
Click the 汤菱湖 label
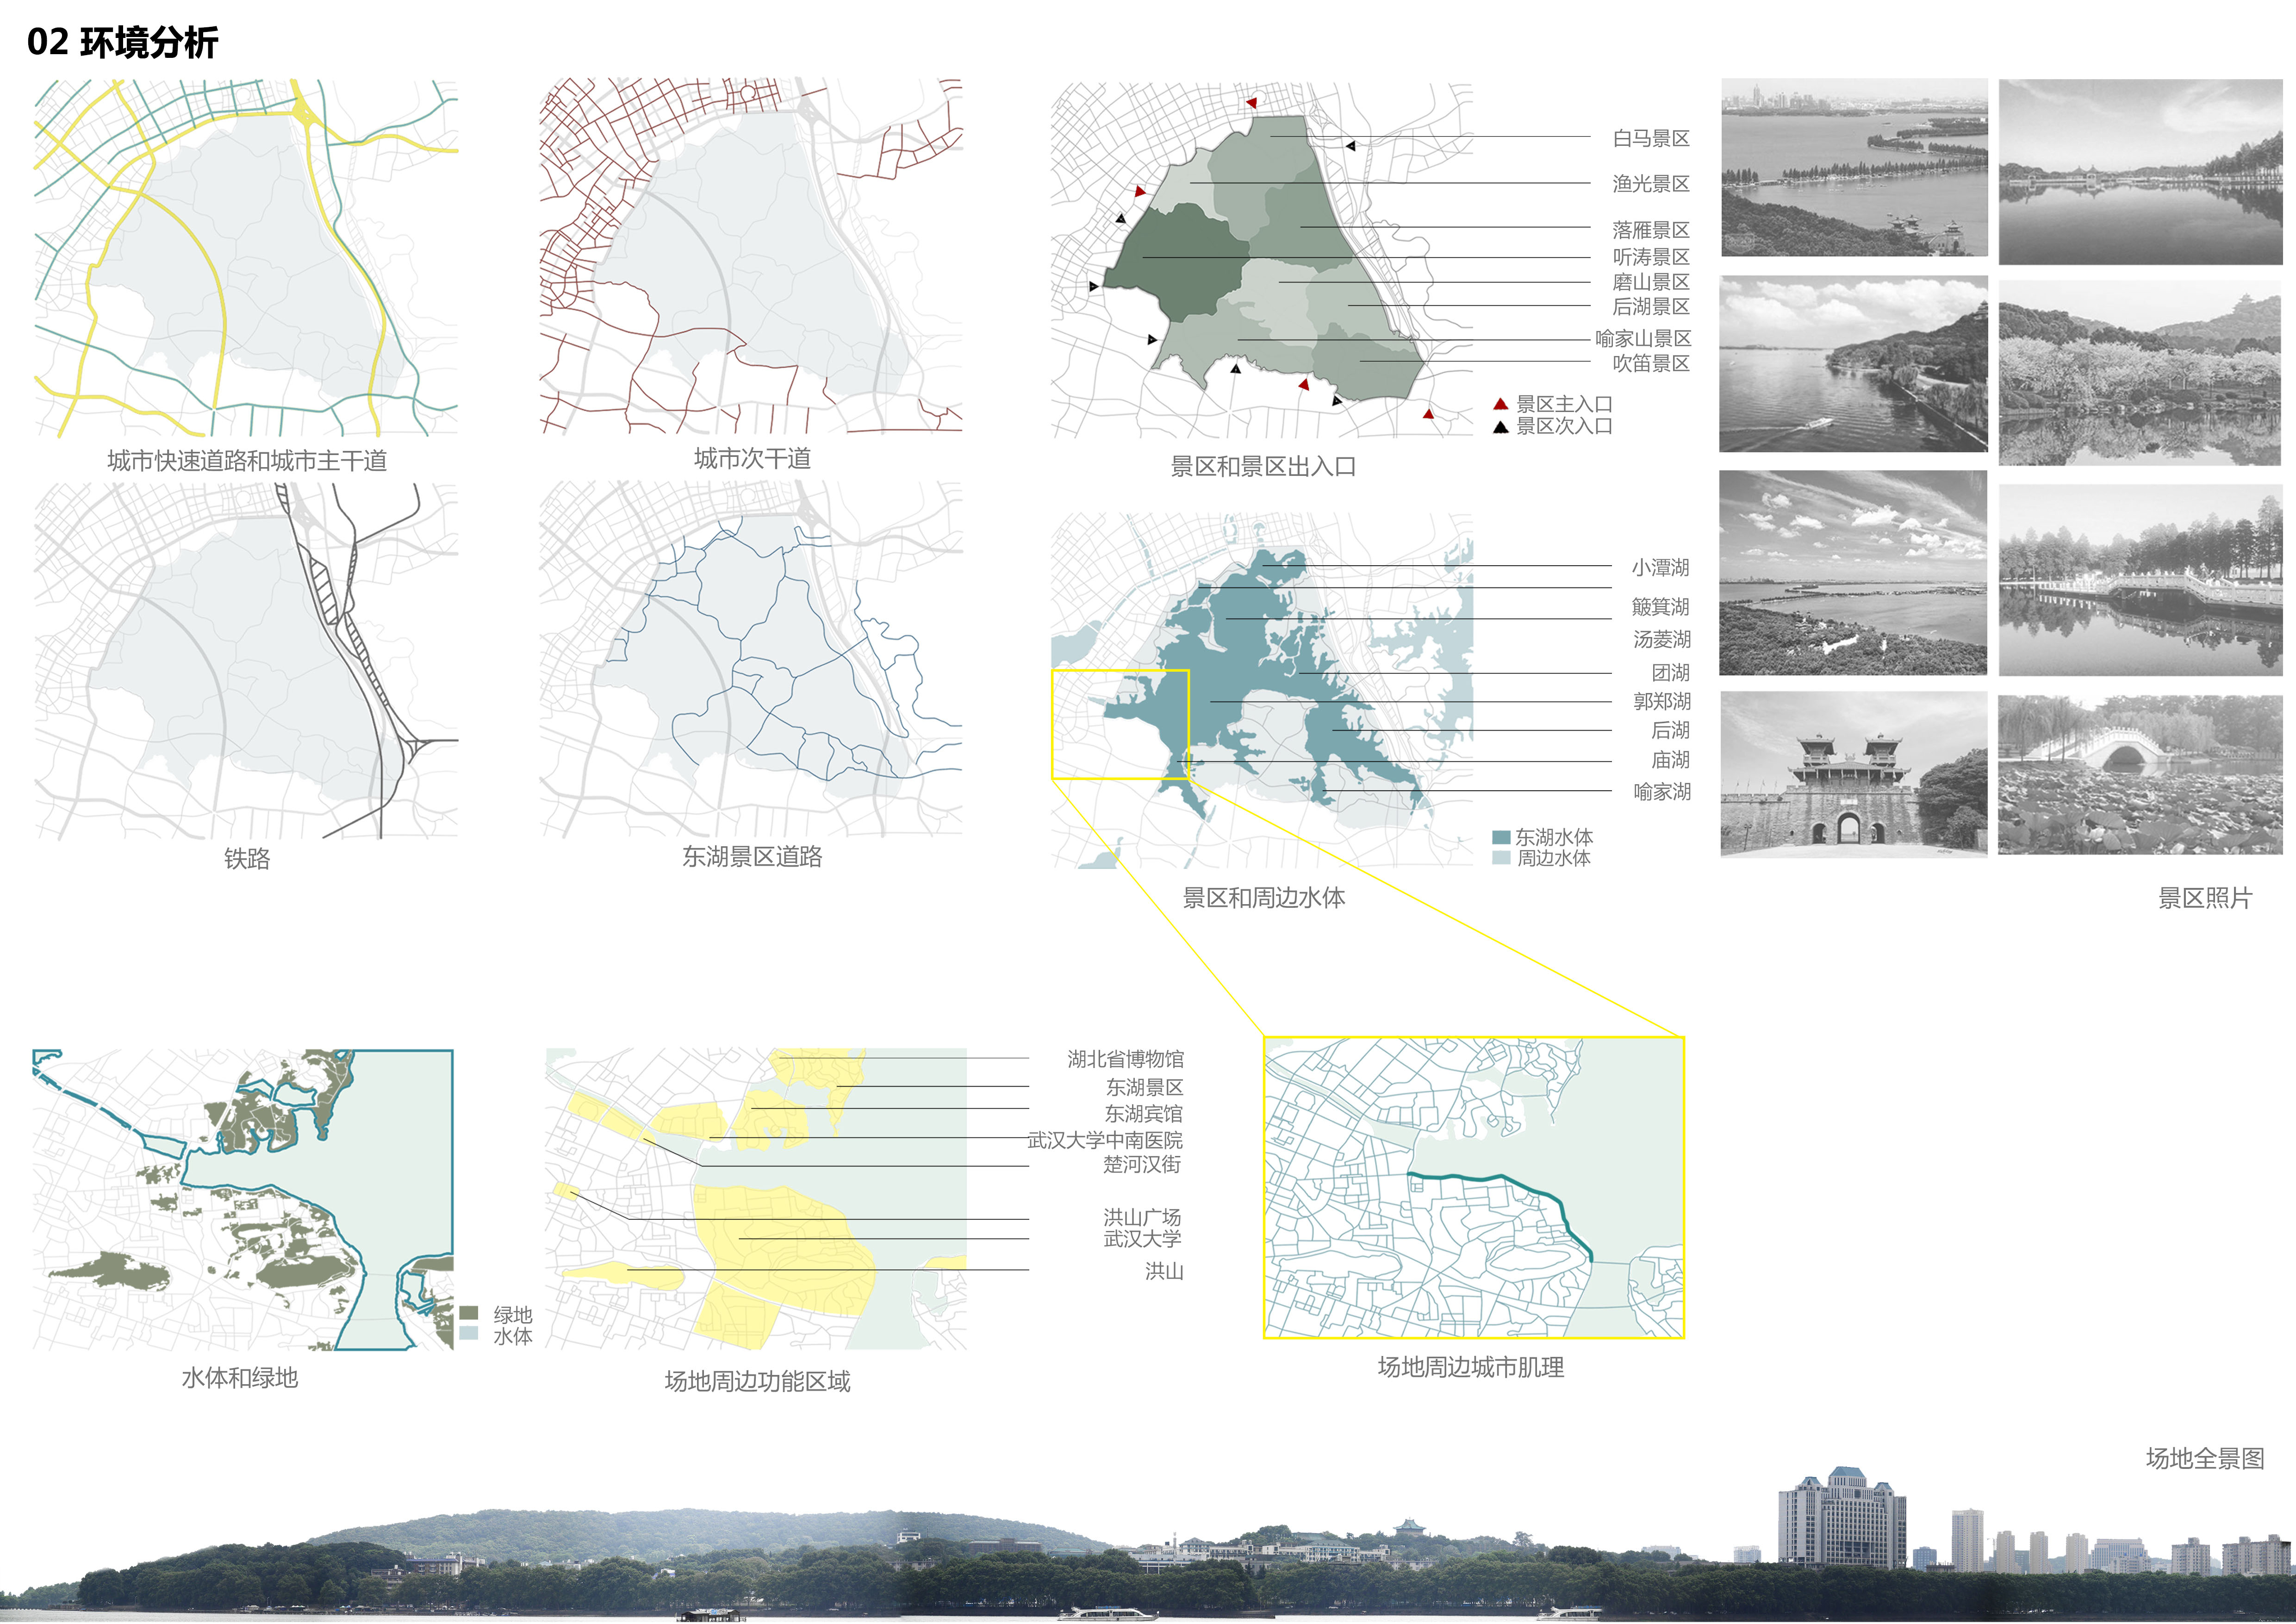point(1661,639)
